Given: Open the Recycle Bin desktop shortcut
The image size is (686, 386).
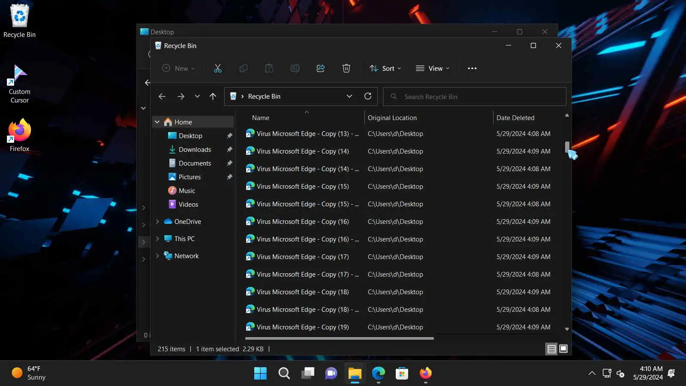Looking at the screenshot, I should click(19, 21).
